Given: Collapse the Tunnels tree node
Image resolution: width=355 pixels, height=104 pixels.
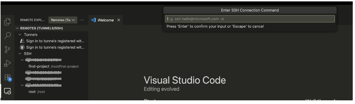Looking at the screenshot, I should pyautogui.click(x=20, y=35).
